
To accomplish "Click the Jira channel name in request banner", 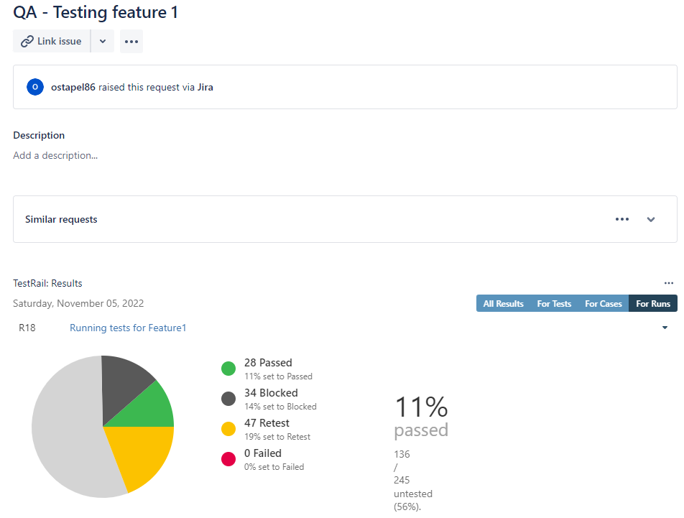I will (x=205, y=87).
